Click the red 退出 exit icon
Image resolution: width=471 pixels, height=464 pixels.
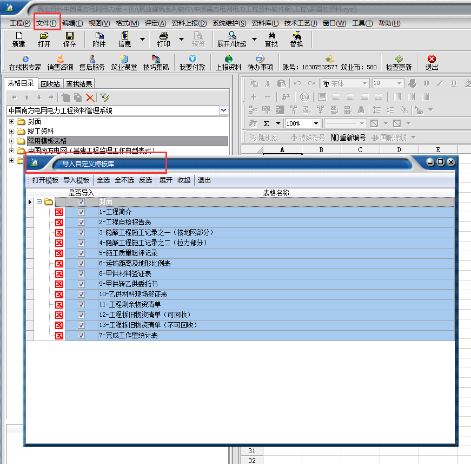click(x=432, y=63)
